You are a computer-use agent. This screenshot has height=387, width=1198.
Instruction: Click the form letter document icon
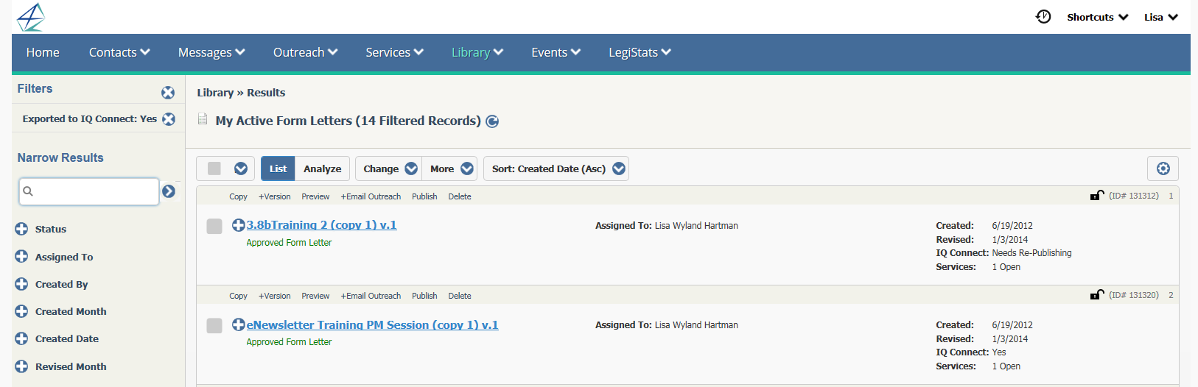click(203, 118)
